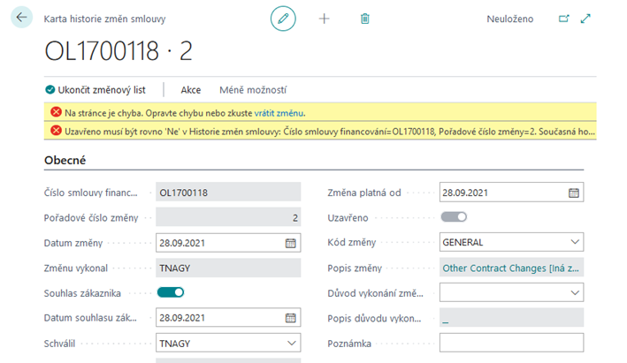
Task: Click the plus icon to create new
Action: pos(324,18)
